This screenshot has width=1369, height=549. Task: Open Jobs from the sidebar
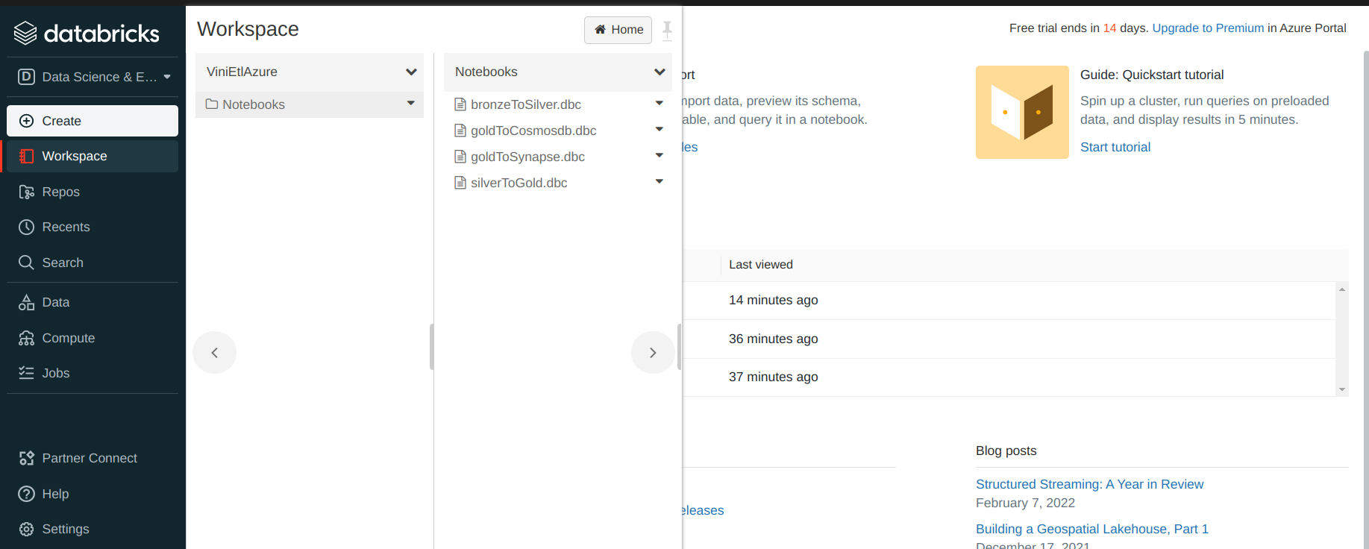[93, 373]
